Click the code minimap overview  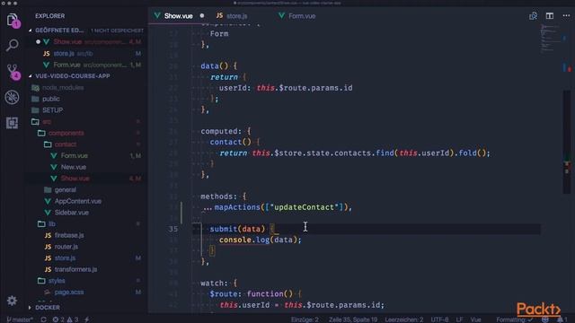pos(551,39)
